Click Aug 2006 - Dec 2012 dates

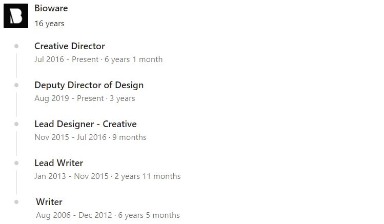pos(74,215)
